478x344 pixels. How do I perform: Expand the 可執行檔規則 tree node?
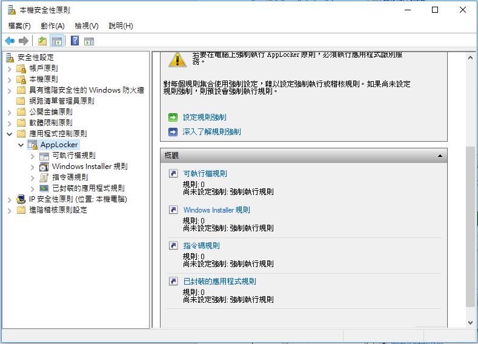pos(32,156)
